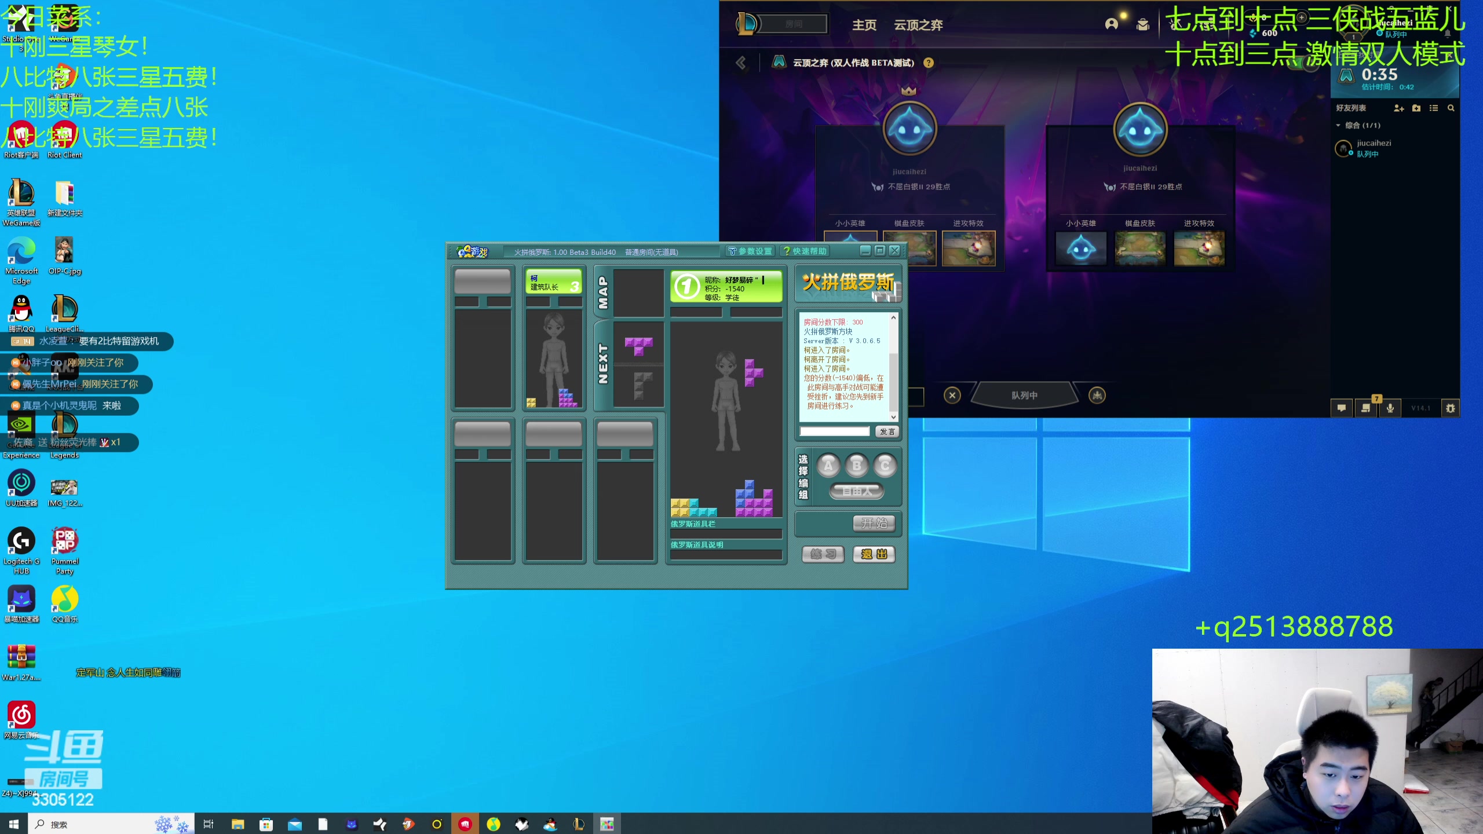Open the missions scroll icon with badge 7
The image size is (1483, 834).
(1365, 408)
